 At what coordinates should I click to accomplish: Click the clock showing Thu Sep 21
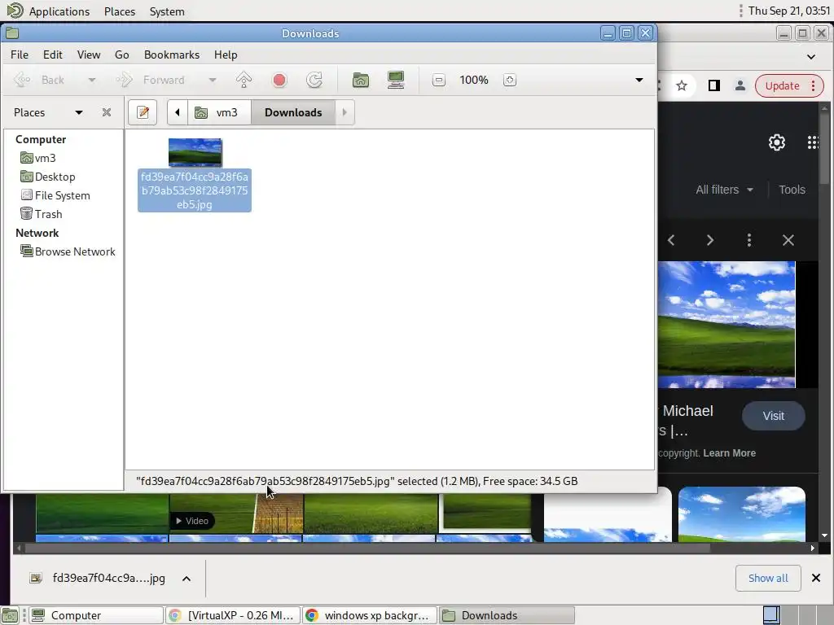[x=788, y=11]
